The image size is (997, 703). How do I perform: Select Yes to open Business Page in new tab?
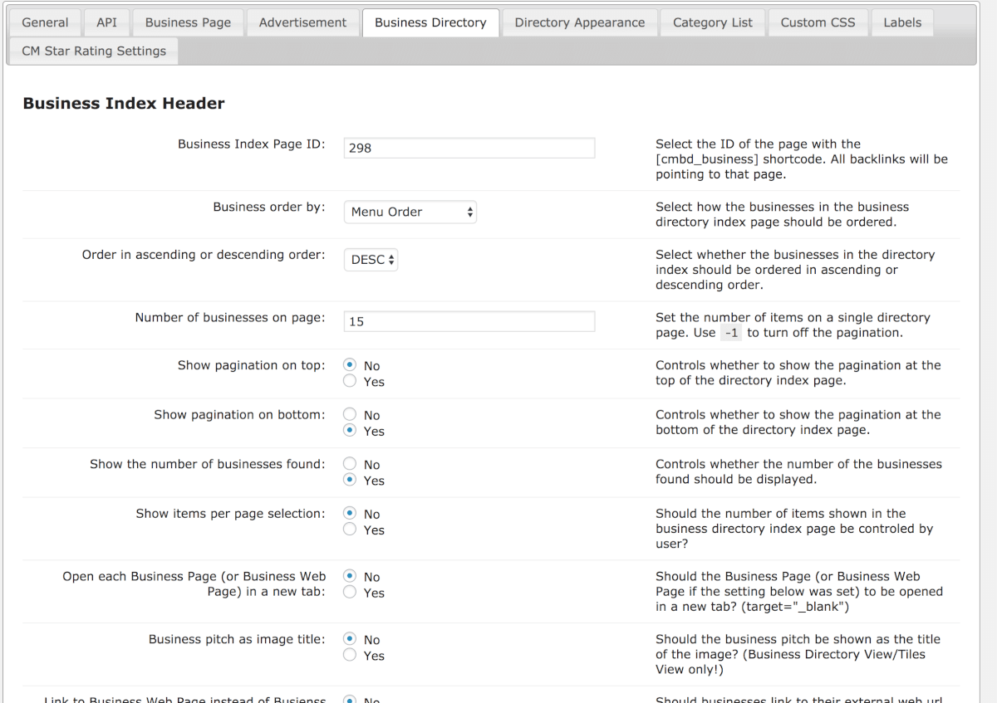[x=350, y=592]
